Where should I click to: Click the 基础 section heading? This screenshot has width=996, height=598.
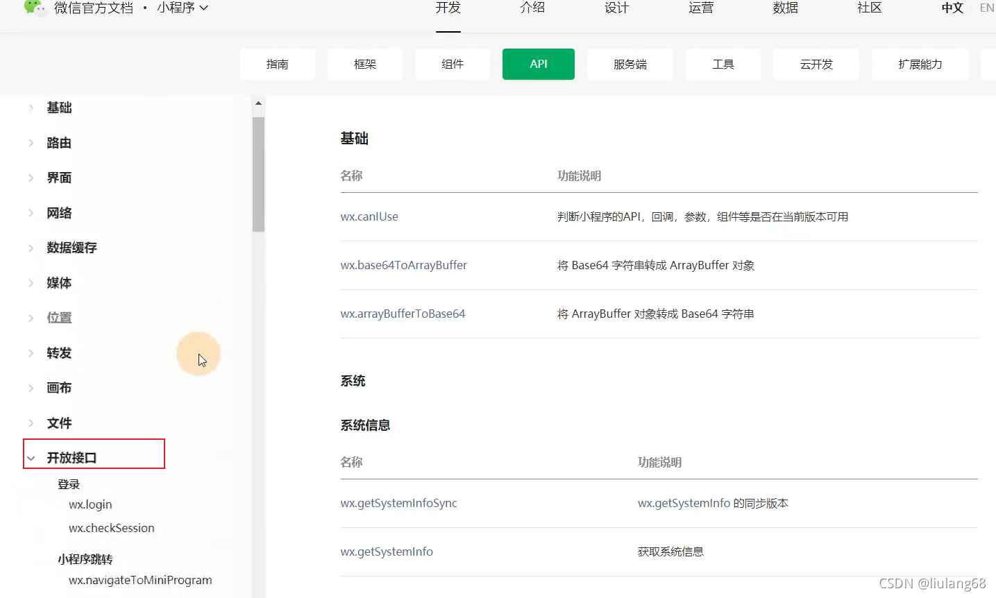click(354, 139)
